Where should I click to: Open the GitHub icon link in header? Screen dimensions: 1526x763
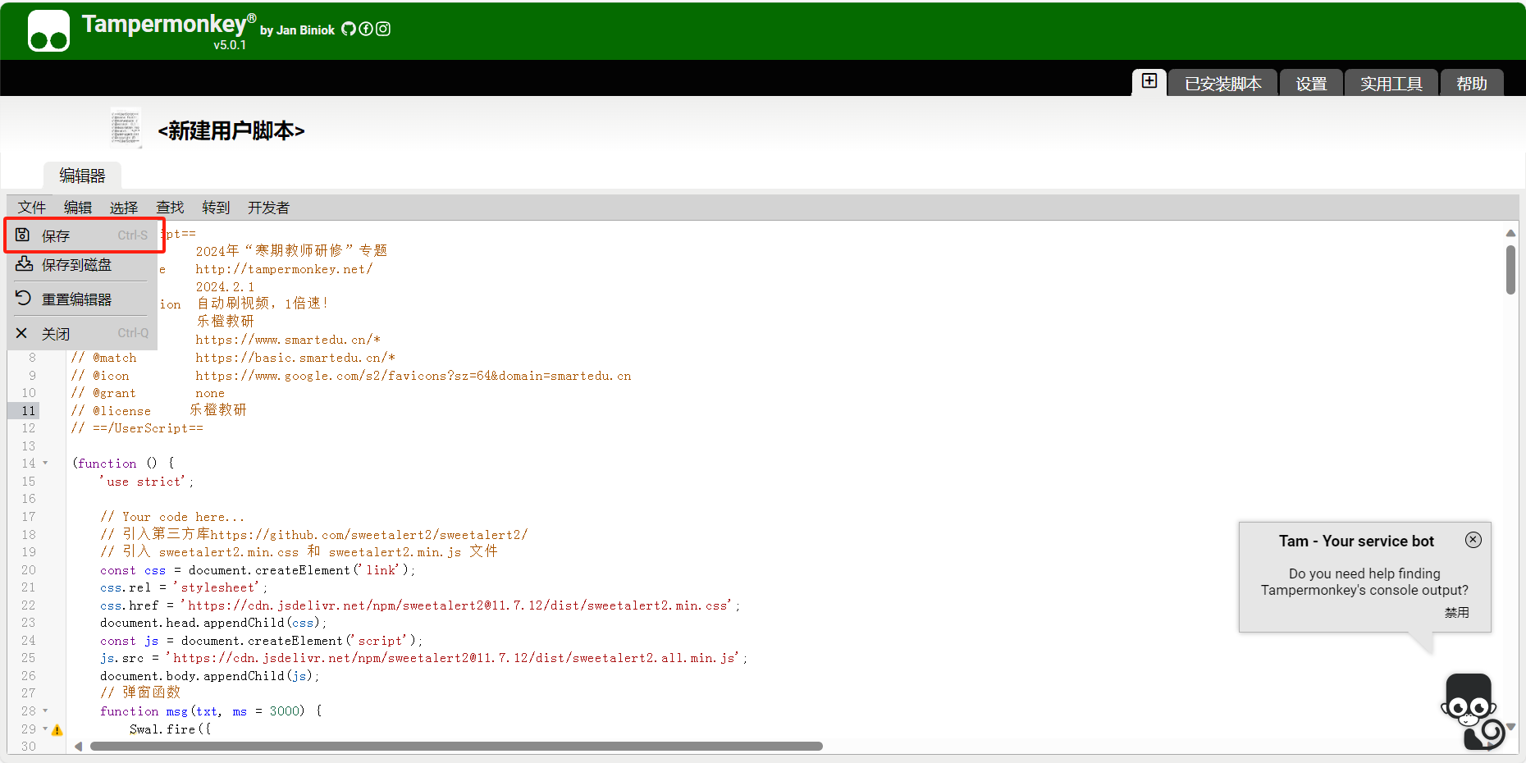point(349,29)
